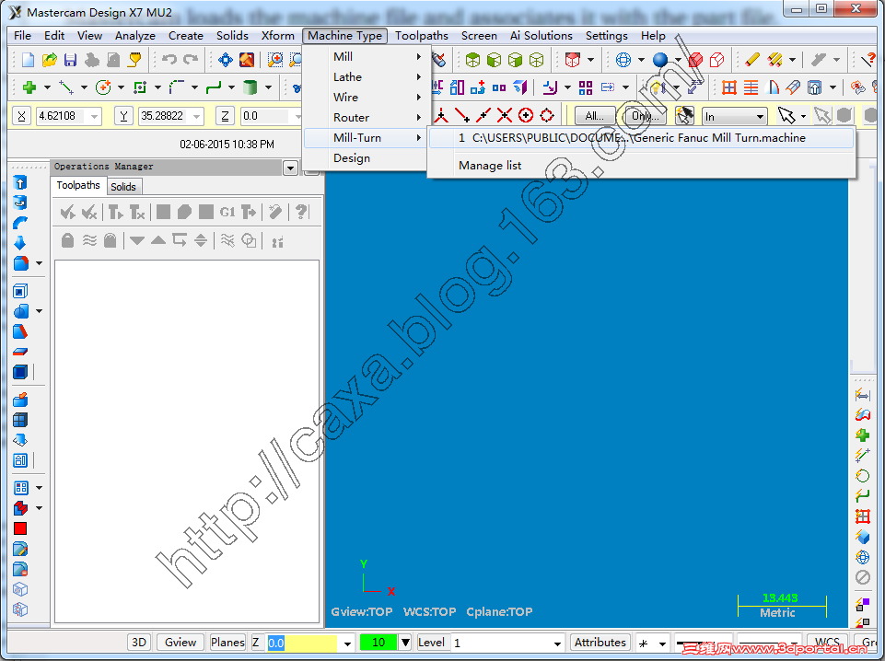Switch to the Toolpaths tab in Operations Manager
The image size is (885, 661).
pyautogui.click(x=78, y=185)
